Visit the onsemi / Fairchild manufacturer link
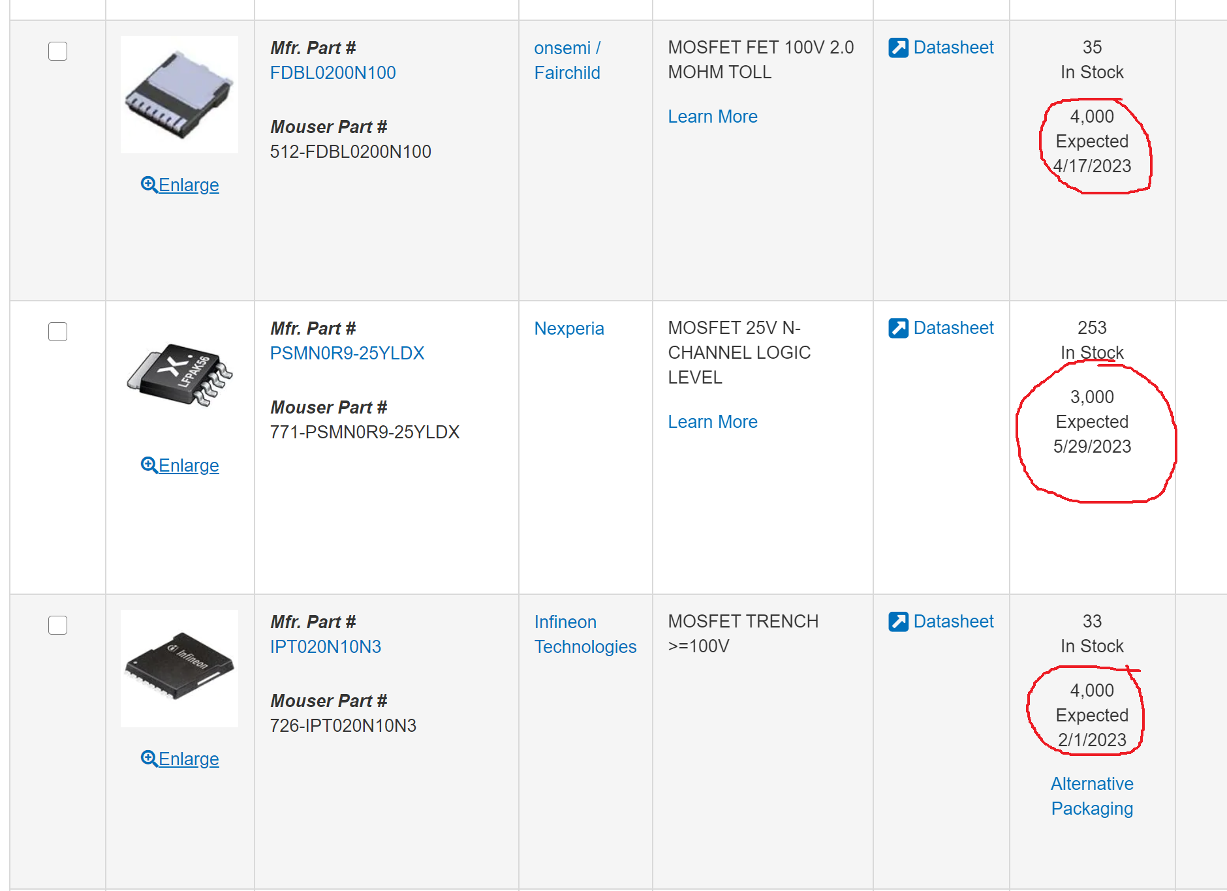Viewport: 1227px width, 891px height. pyautogui.click(x=567, y=61)
